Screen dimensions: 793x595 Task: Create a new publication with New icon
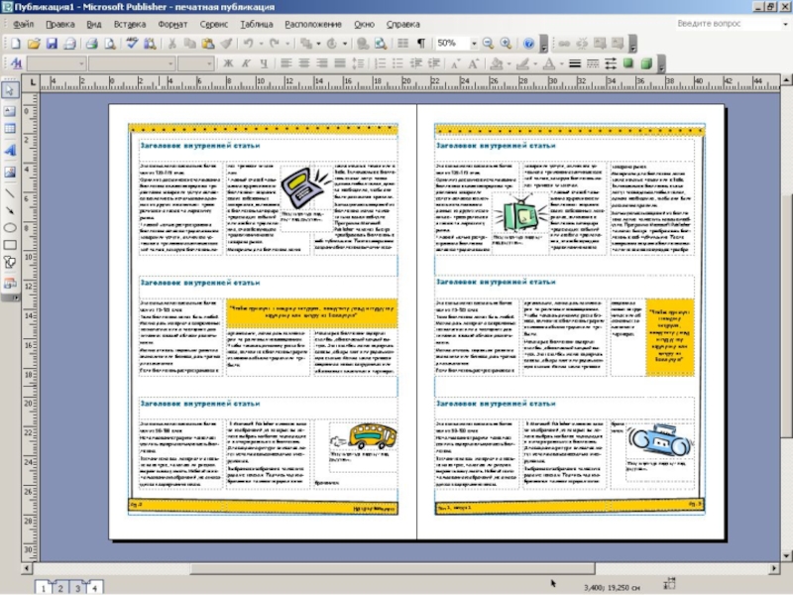tap(15, 44)
